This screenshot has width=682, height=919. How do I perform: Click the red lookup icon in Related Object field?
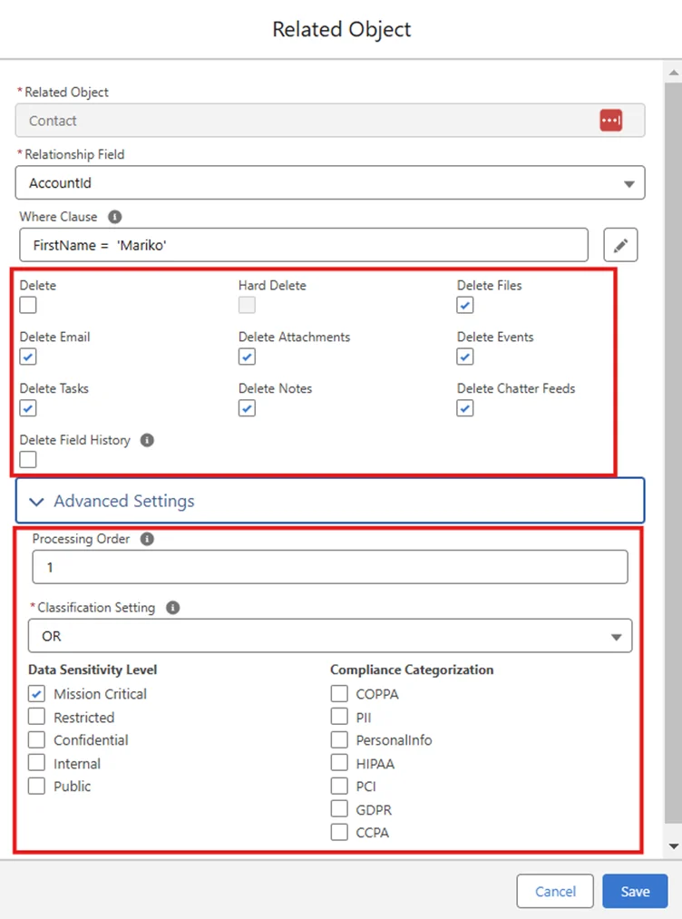[x=610, y=121]
